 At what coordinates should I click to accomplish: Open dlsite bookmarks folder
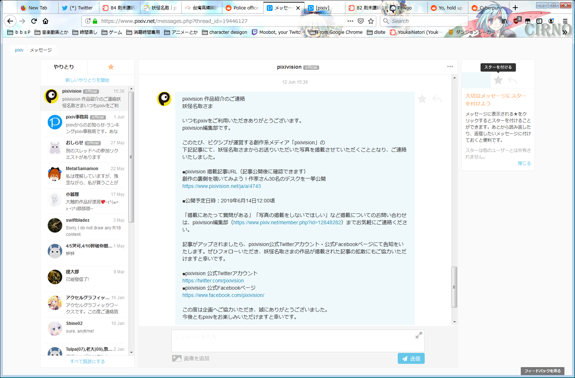click(376, 32)
